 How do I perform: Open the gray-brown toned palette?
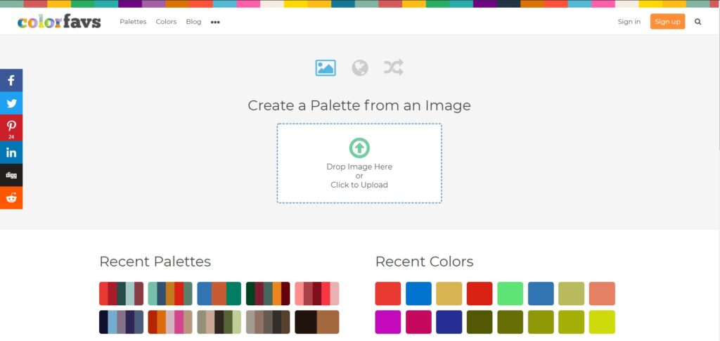coord(268,322)
